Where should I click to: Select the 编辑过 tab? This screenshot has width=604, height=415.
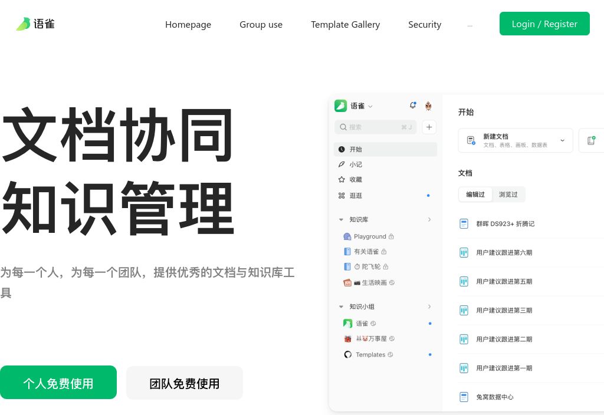click(x=475, y=195)
